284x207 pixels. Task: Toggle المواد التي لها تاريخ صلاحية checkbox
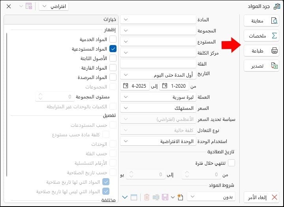click(x=106, y=182)
